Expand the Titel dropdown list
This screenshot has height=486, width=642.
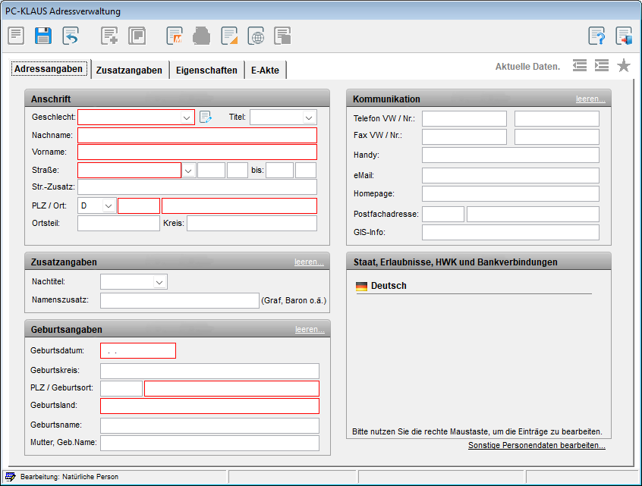pos(308,118)
